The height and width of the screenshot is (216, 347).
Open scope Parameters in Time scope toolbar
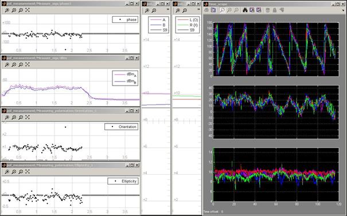pyautogui.click(x=213, y=10)
